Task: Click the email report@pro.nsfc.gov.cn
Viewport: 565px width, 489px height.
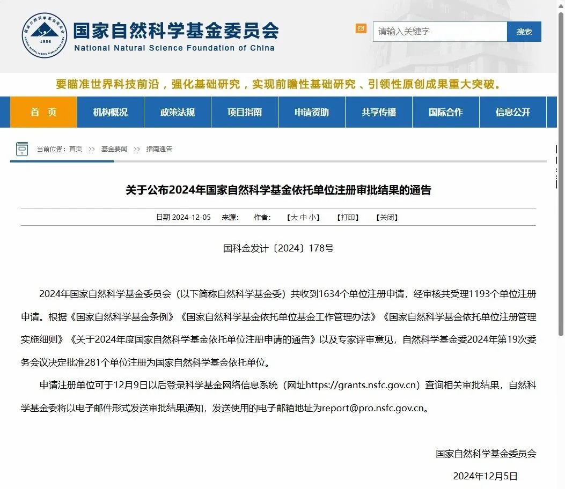Action: 372,408
